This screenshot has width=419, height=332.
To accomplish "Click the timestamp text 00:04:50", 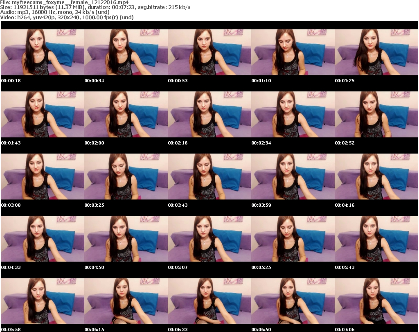I will click(x=95, y=267).
